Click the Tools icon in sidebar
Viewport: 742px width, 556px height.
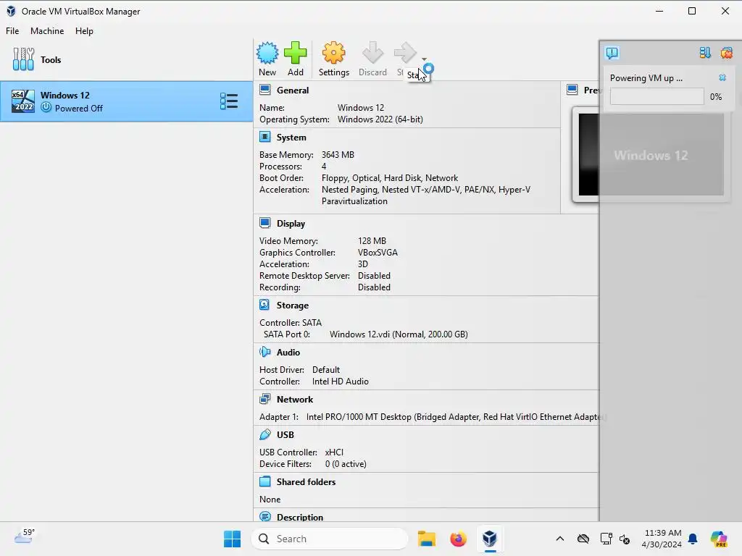tap(23, 59)
